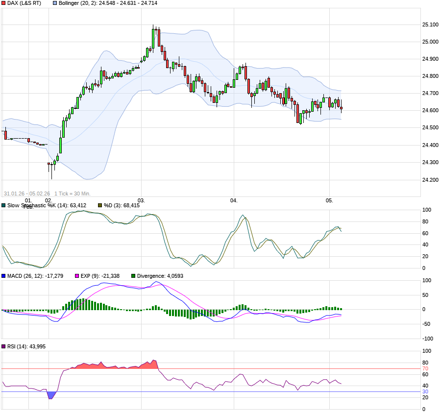Click the red DAX legend square
Viewport: 441px width, 414px height.
pos(3,3)
